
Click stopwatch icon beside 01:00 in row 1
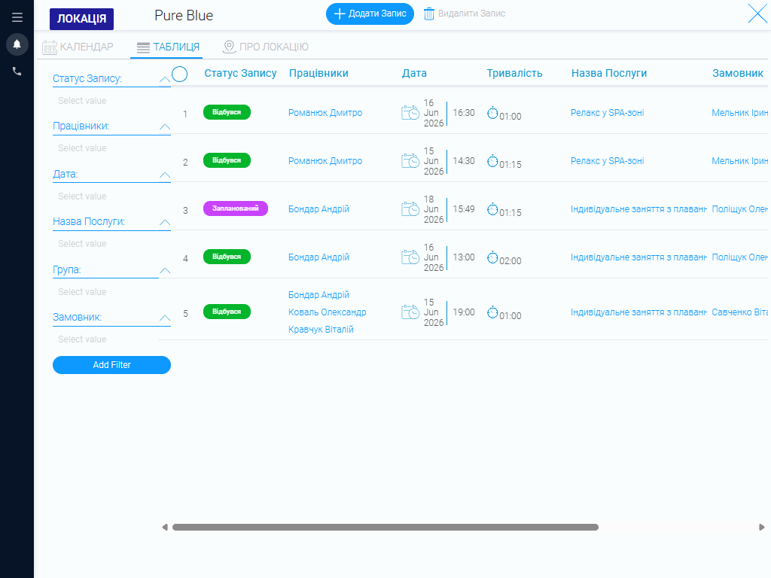(492, 113)
